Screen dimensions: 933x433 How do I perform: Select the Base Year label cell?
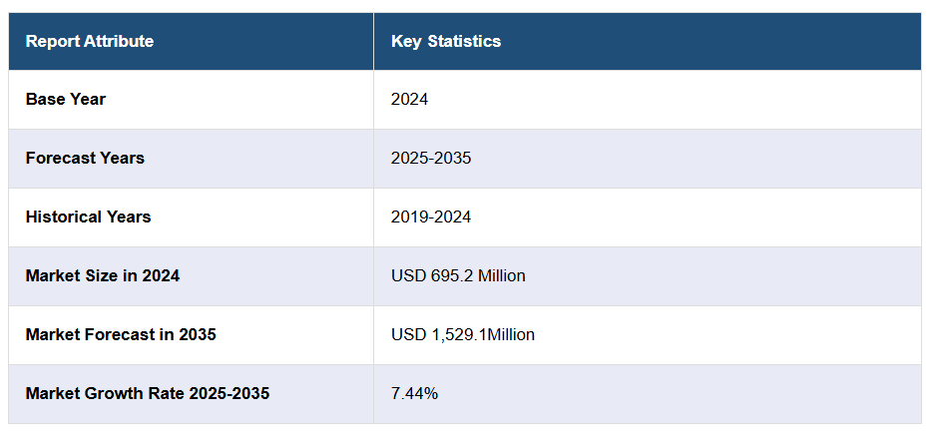pos(66,99)
